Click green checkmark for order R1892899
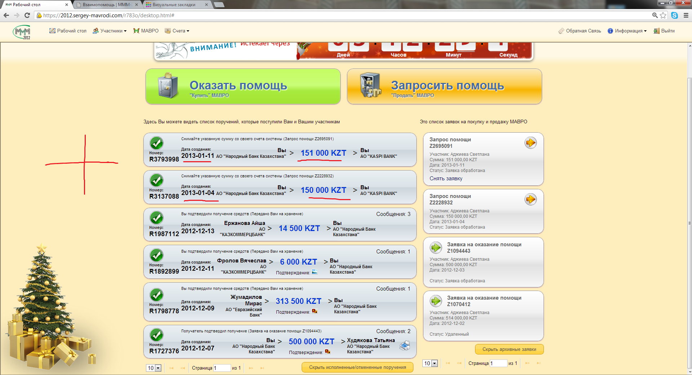 [x=156, y=255]
